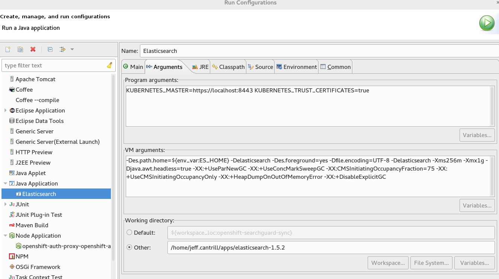
Task: Delete selected launch configuration
Action: [x=33, y=49]
